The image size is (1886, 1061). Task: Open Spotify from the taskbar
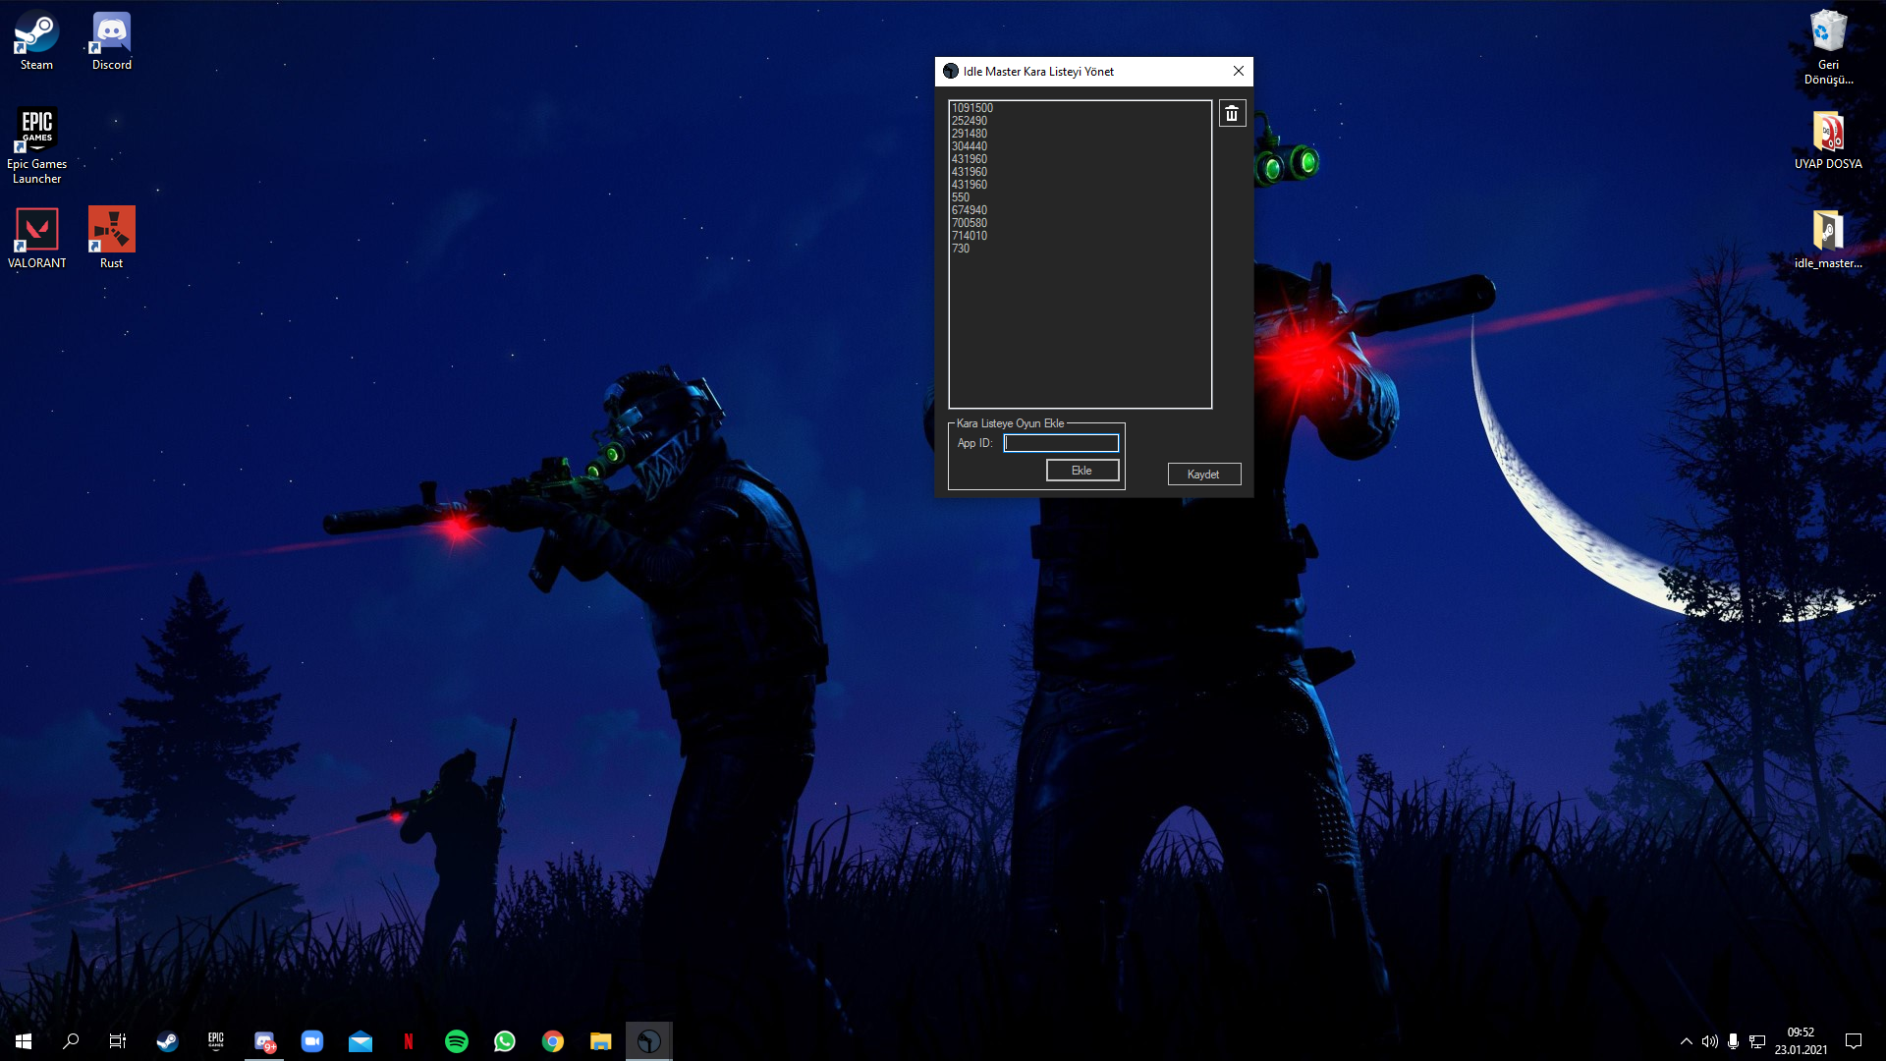[457, 1041]
